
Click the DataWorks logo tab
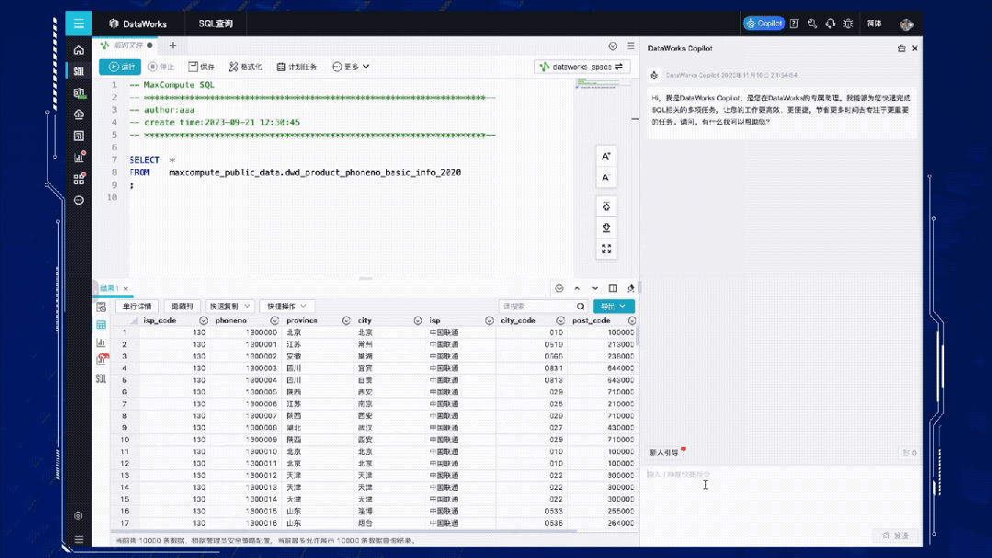point(138,23)
